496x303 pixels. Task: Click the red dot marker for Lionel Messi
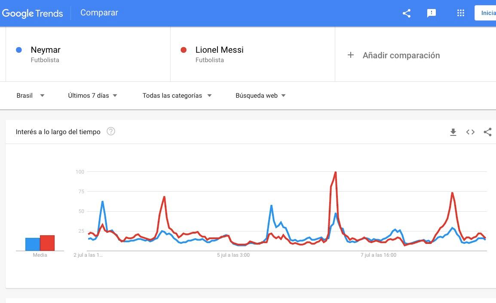click(183, 50)
